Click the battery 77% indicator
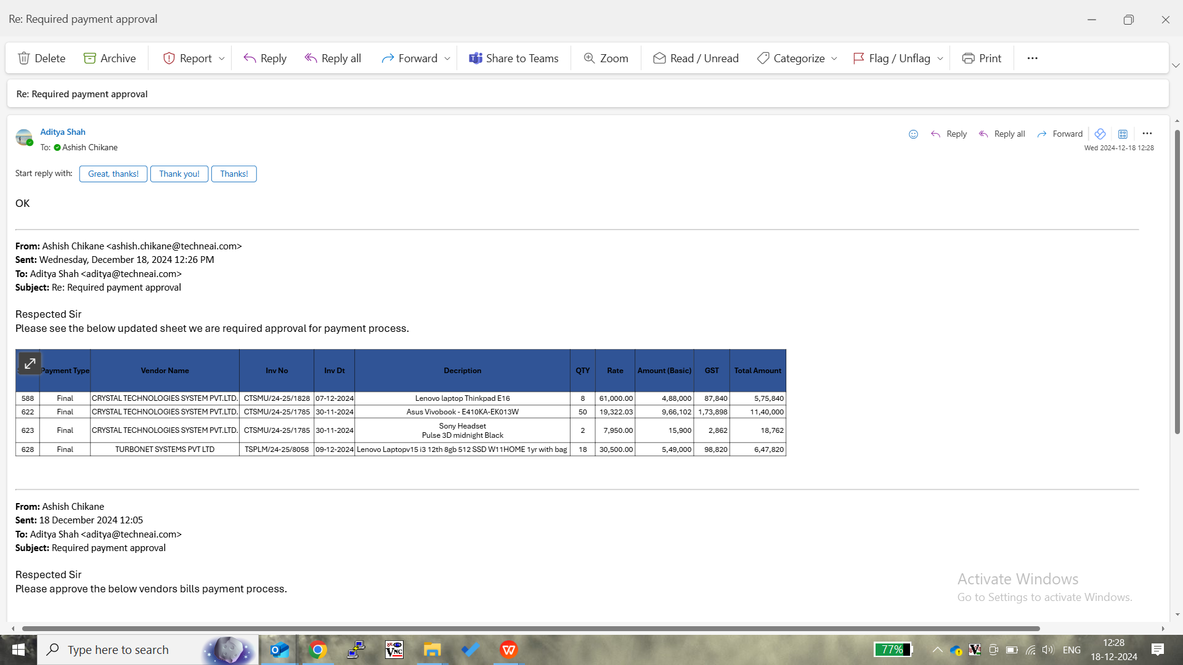This screenshot has width=1183, height=665. 893,650
